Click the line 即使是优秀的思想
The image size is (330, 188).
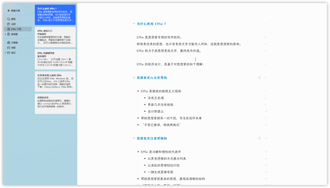[x=189, y=44]
